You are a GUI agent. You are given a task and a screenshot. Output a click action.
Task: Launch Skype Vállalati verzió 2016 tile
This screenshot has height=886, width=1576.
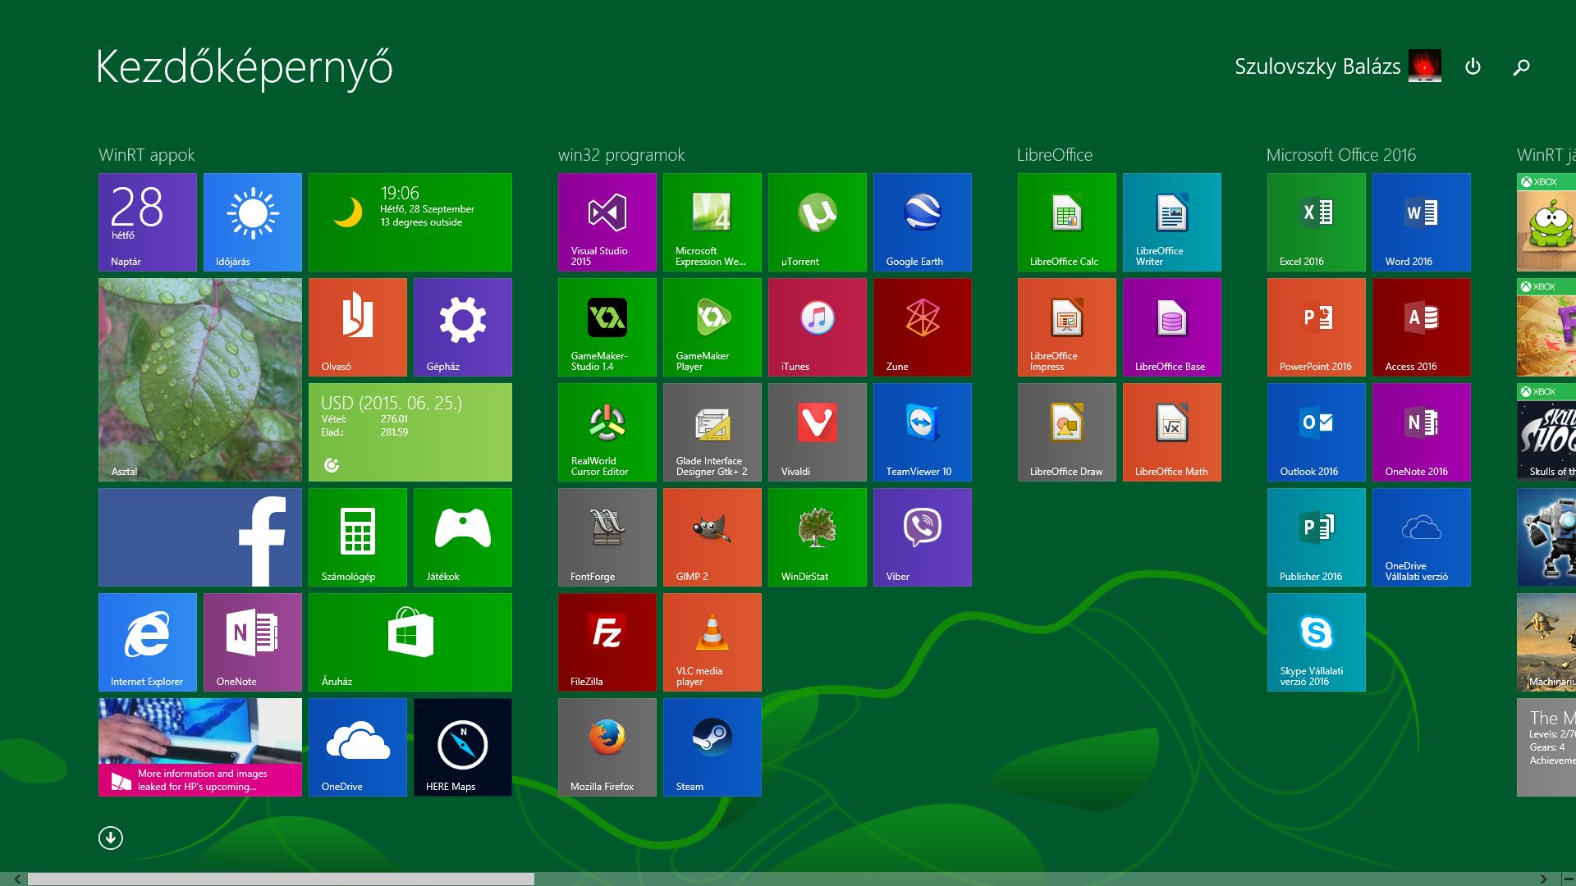(x=1317, y=642)
